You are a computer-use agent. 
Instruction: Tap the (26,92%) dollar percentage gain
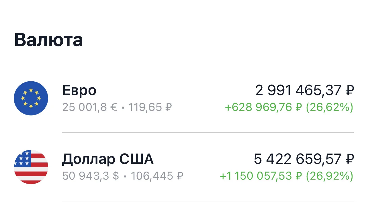(330, 176)
